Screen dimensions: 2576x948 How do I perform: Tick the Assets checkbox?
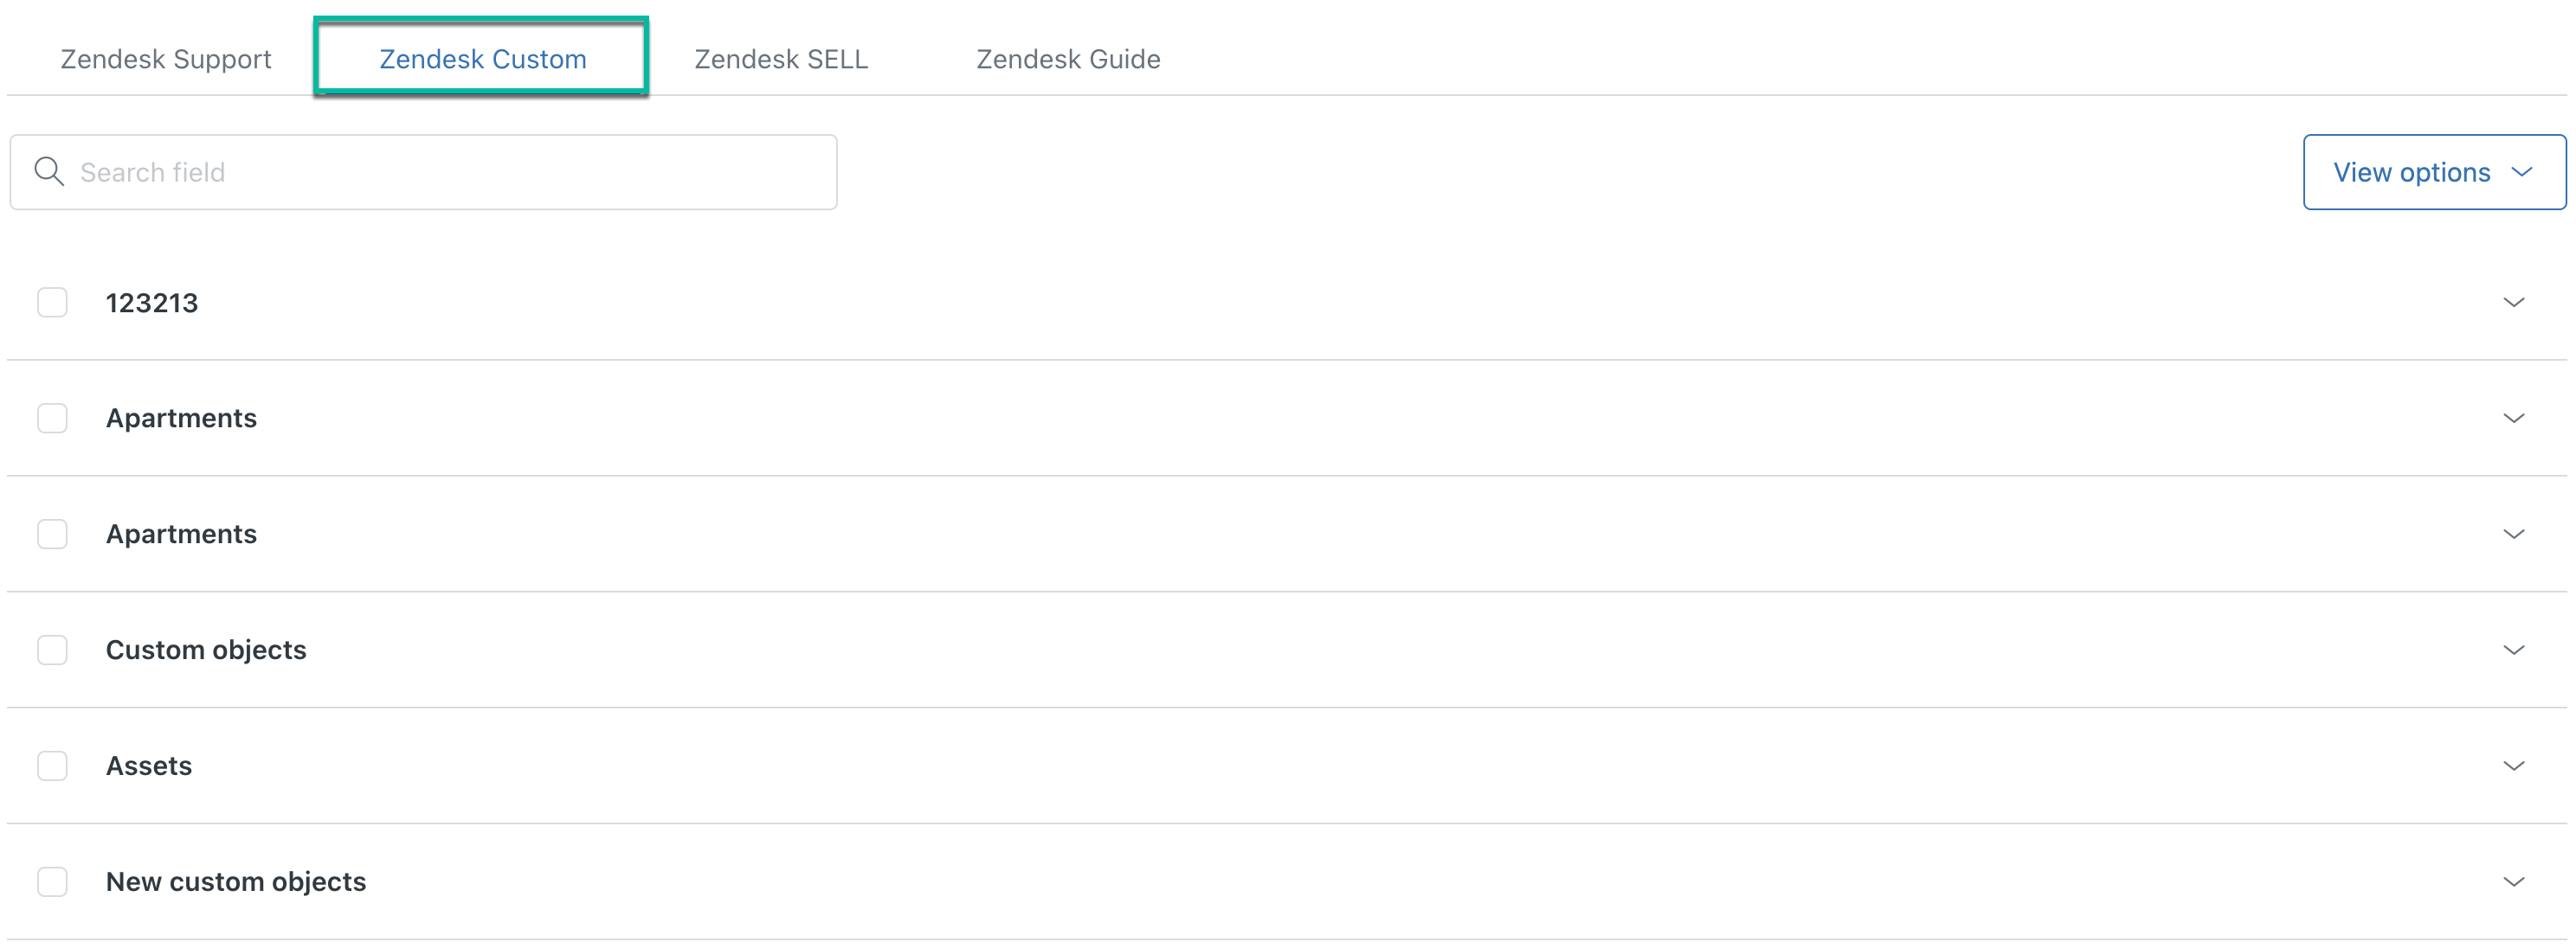click(52, 765)
